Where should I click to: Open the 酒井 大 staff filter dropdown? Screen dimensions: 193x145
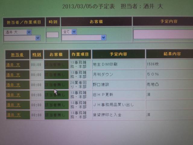point(17,32)
